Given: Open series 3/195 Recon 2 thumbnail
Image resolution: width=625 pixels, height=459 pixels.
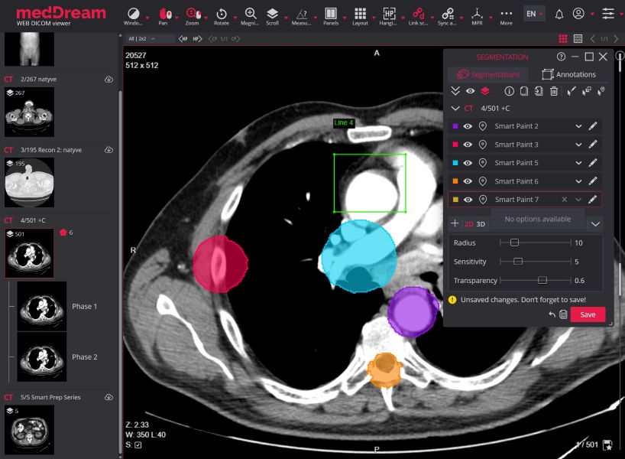Looking at the screenshot, I should tap(29, 182).
